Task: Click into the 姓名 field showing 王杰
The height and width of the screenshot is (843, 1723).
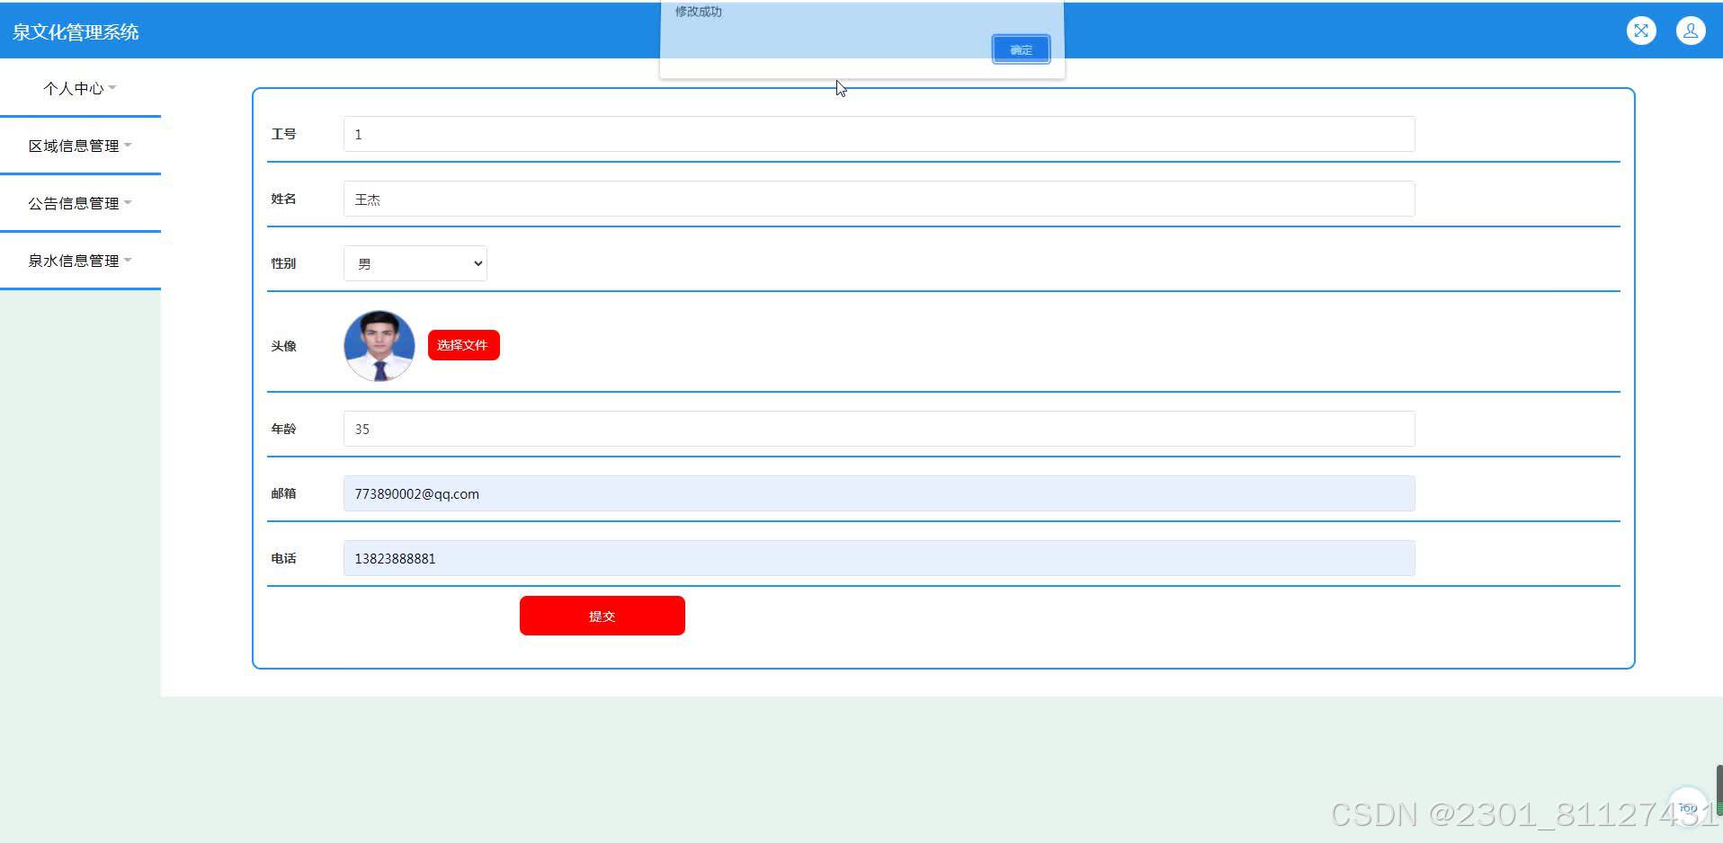Action: (x=879, y=199)
